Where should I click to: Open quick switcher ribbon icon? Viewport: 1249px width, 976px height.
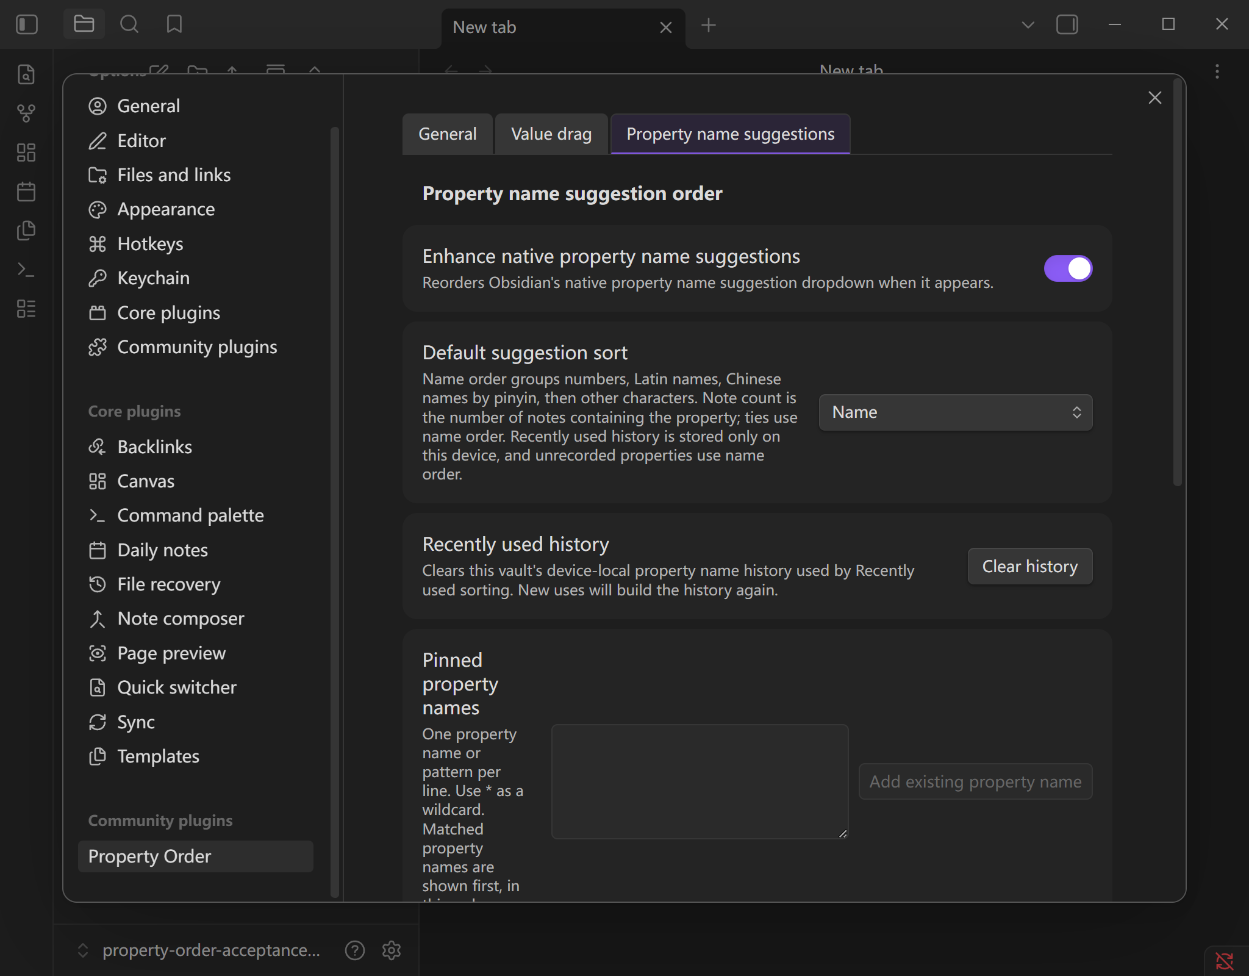[x=26, y=74]
